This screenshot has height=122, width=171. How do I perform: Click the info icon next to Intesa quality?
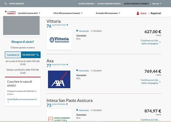click(67, 104)
